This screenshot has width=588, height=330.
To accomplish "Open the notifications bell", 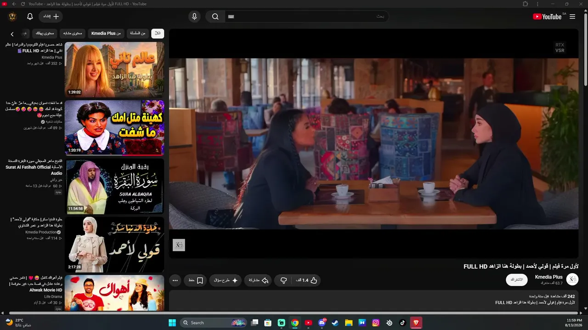I will [x=30, y=16].
